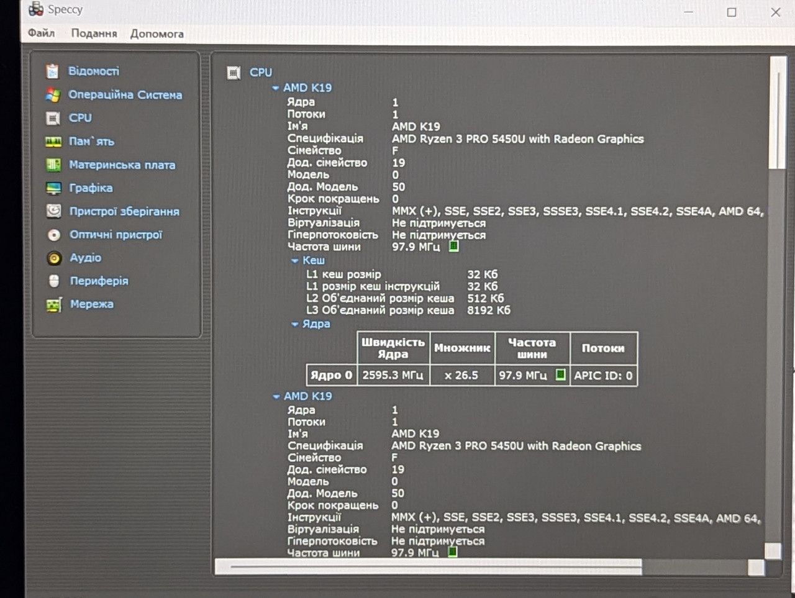
Task: Select the Аудіо speaker icon
Action: (54, 258)
